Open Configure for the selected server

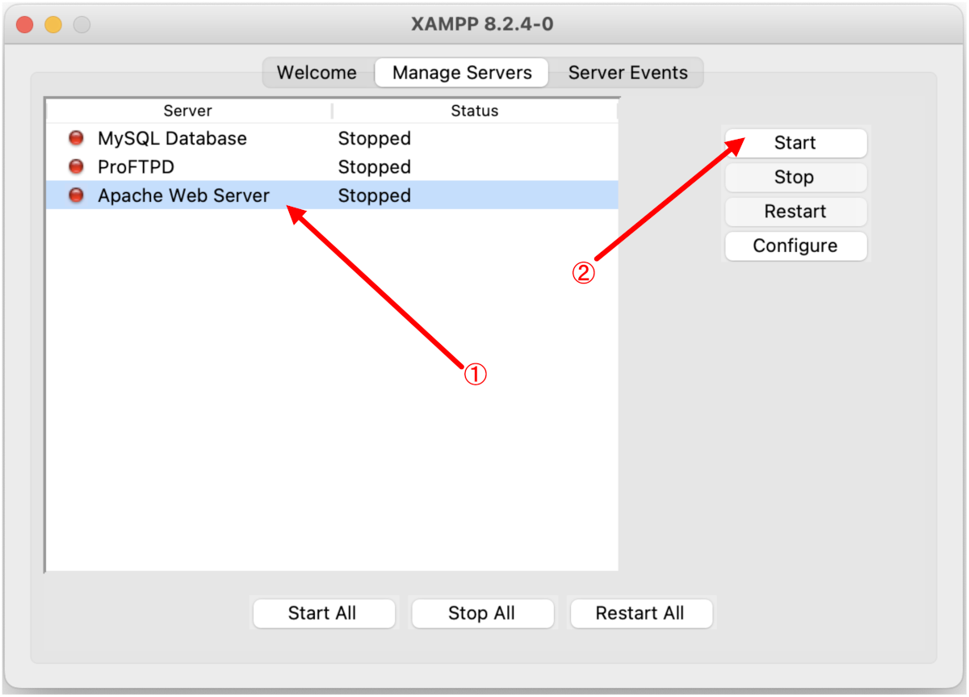[x=795, y=246]
